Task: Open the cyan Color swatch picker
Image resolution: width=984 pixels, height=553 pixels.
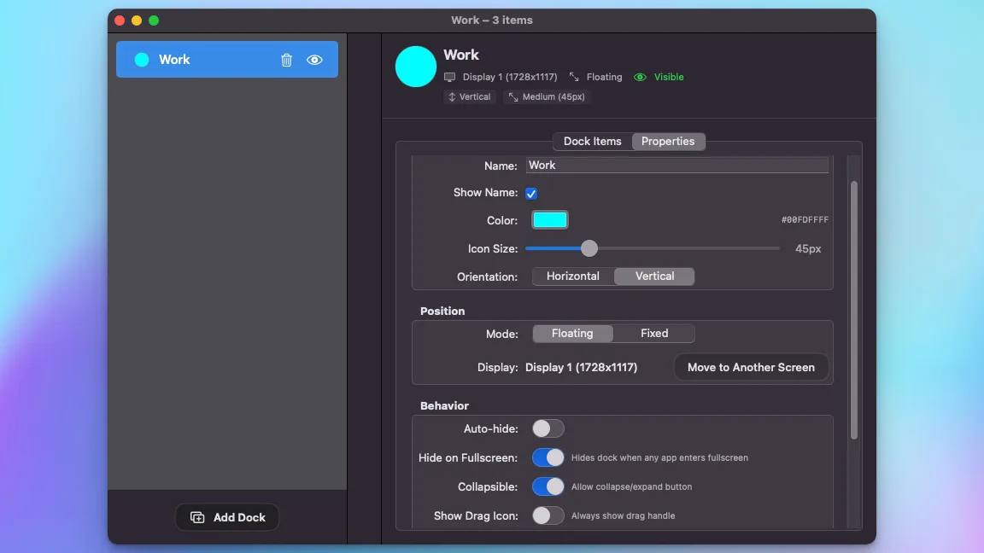Action: (550, 220)
